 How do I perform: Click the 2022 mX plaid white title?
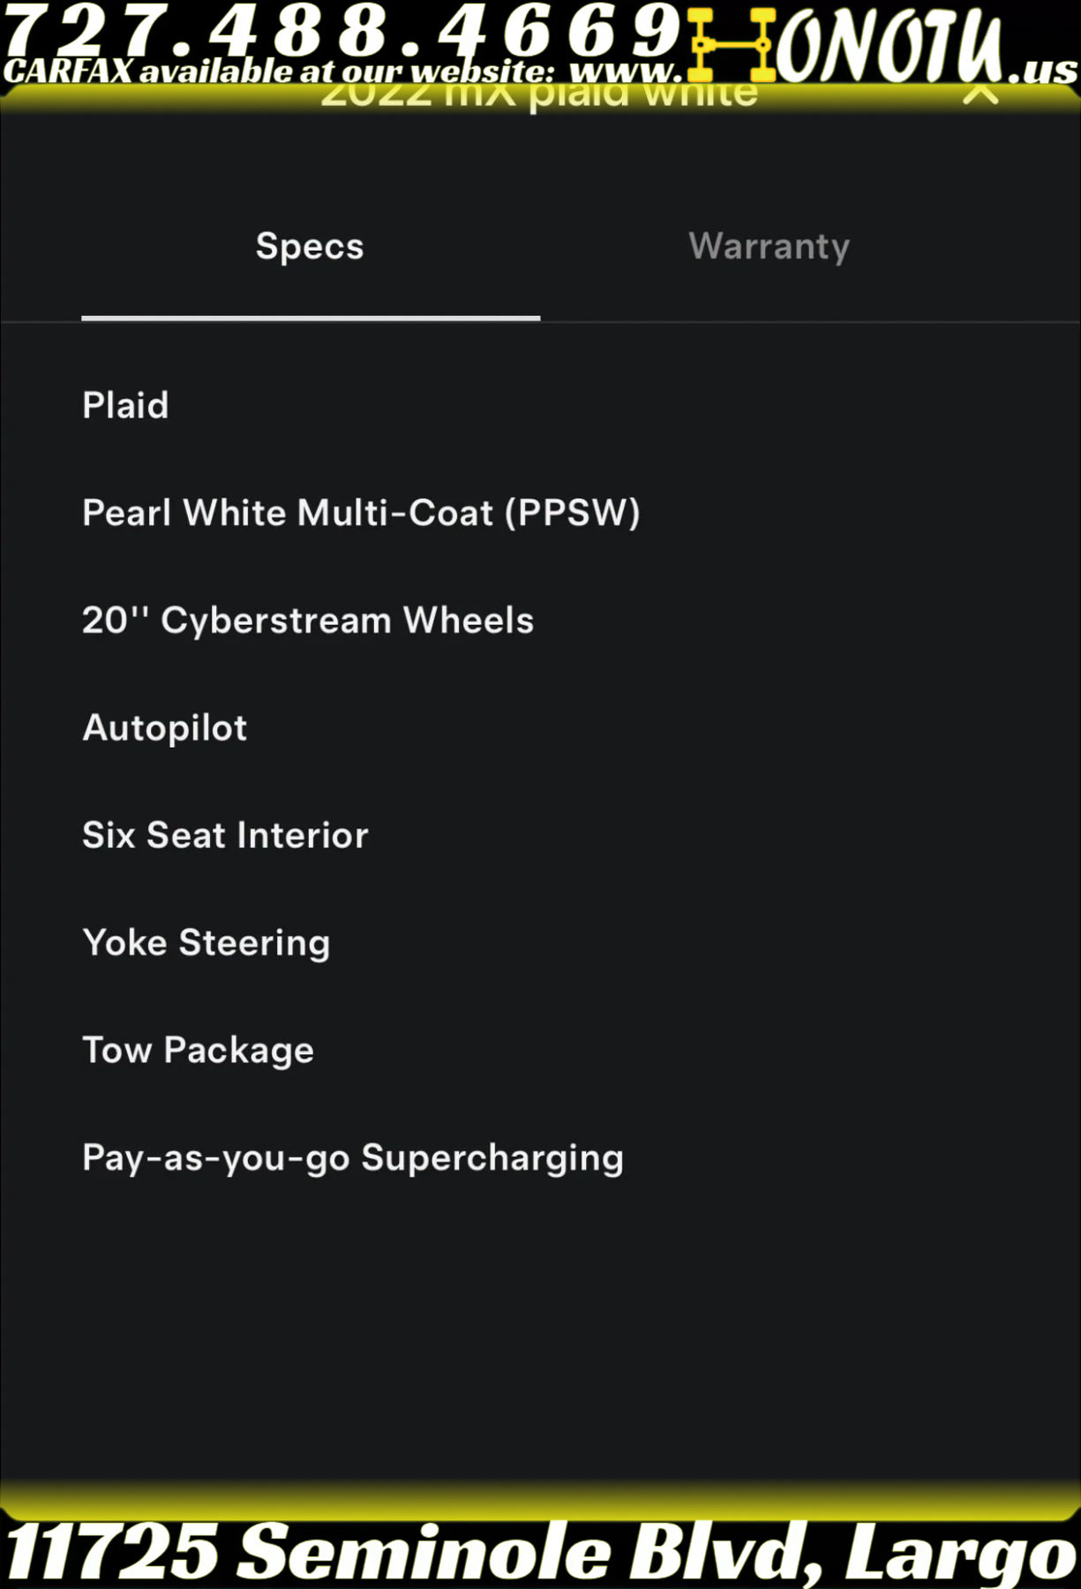coord(538,95)
